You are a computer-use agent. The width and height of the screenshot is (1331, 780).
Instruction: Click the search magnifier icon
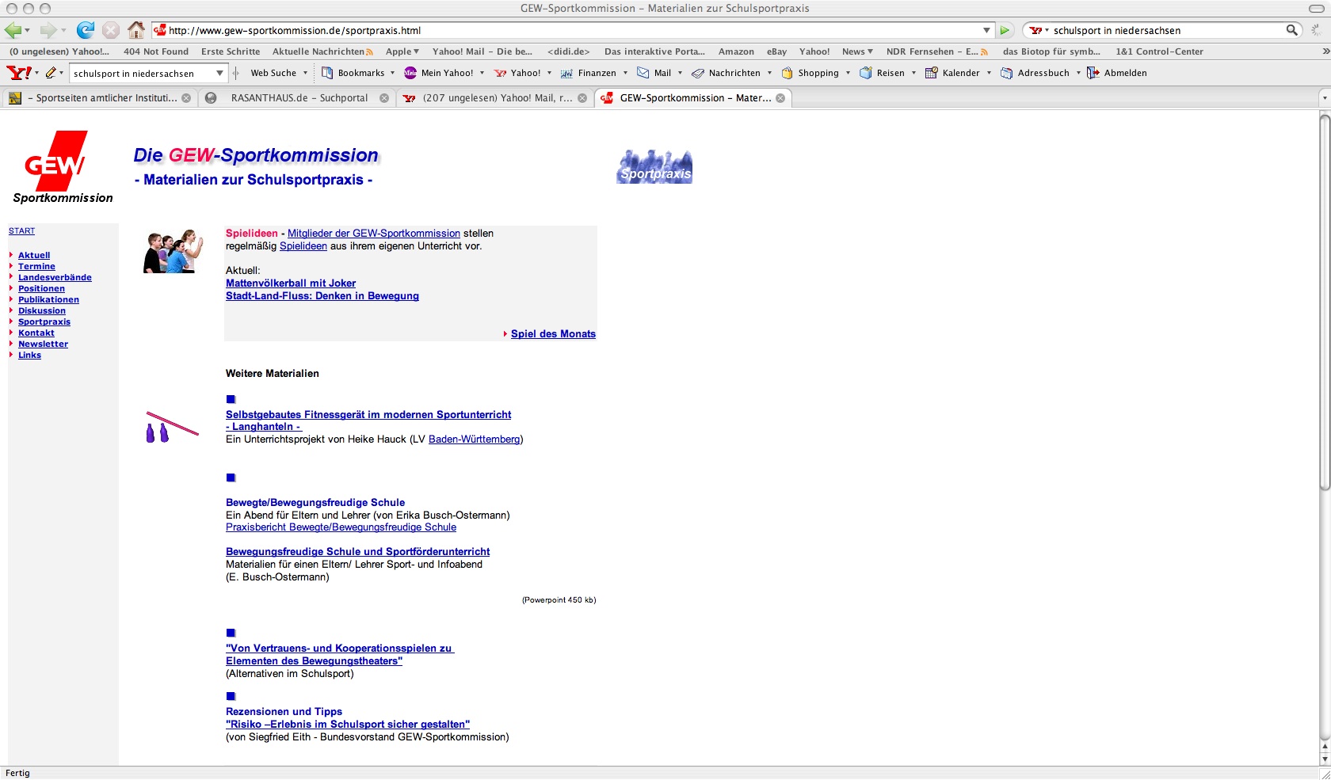pos(1291,30)
